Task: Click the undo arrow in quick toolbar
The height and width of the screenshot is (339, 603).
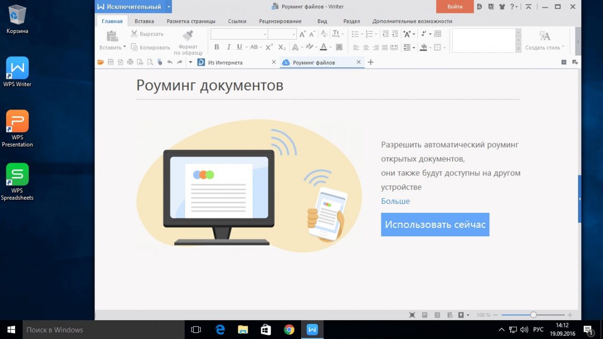Action: pyautogui.click(x=170, y=62)
